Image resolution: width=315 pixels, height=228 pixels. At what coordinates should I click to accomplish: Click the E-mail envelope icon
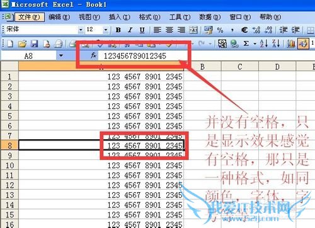click(x=59, y=43)
